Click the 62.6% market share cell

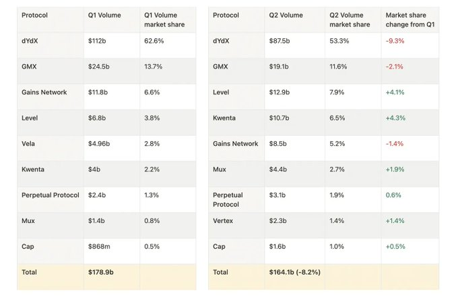[168, 45]
